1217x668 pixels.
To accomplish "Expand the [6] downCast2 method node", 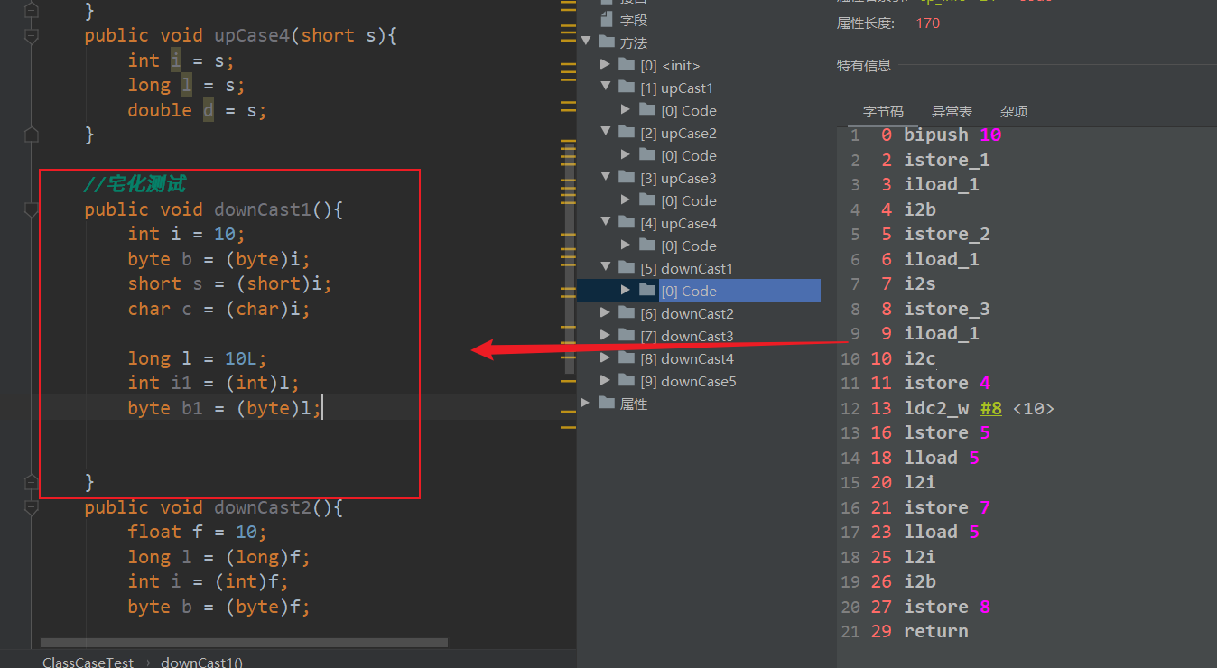I will tap(607, 313).
